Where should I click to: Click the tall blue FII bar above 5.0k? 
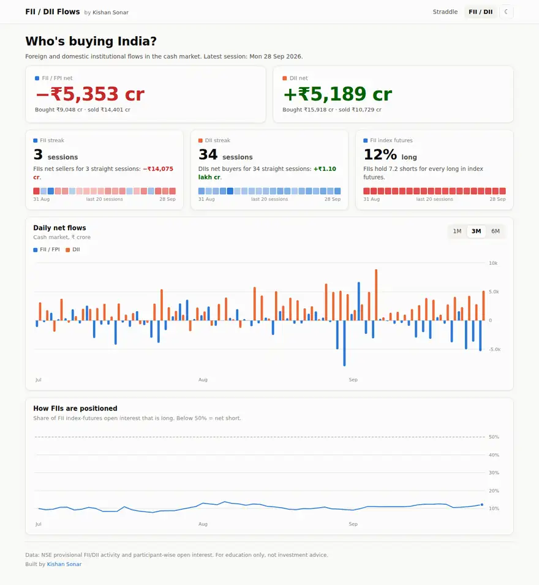[359, 301]
